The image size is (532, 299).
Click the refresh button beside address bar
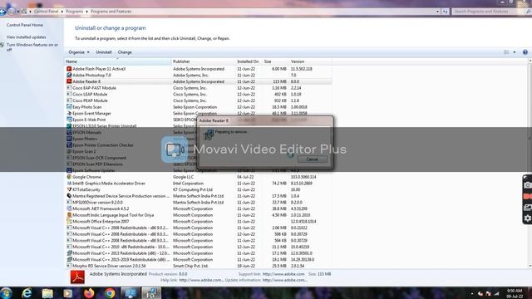pyautogui.click(x=446, y=12)
